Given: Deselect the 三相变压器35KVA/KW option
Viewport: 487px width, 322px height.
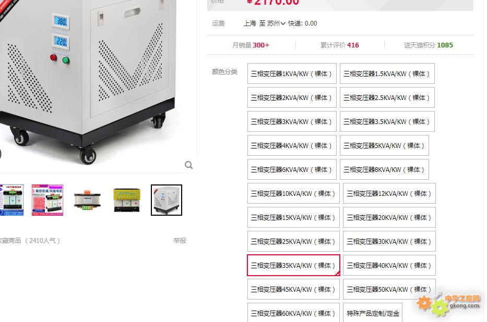Looking at the screenshot, I should (x=293, y=265).
